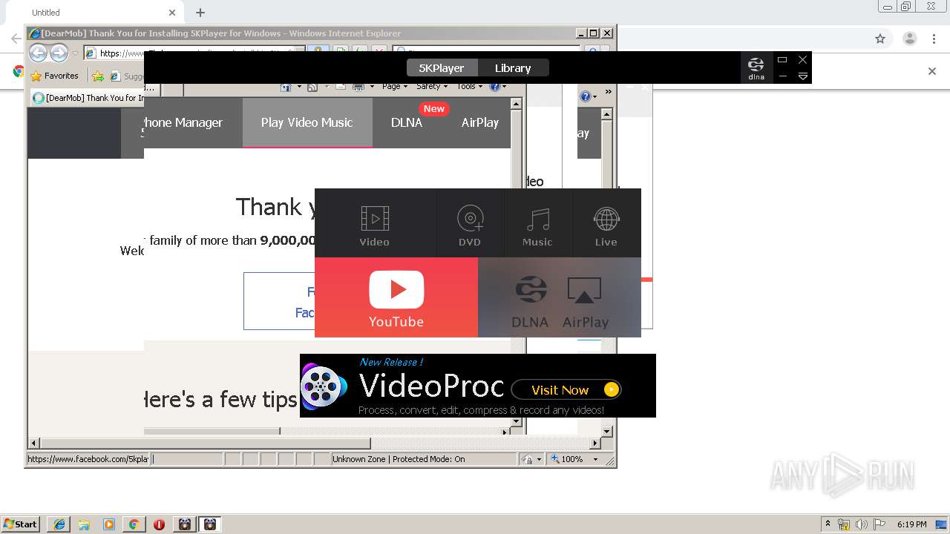
Task: Click the Chrome bookmark star icon
Action: click(x=880, y=39)
